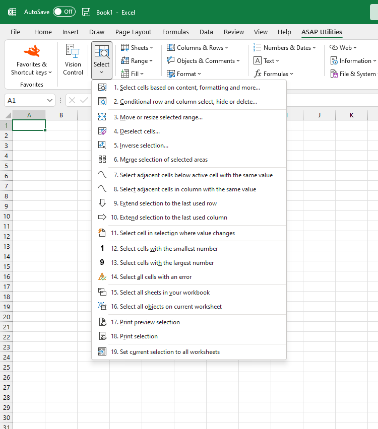This screenshot has width=378, height=429.
Task: Click icon beside item 7 adjacent cells below
Action: [102, 175]
